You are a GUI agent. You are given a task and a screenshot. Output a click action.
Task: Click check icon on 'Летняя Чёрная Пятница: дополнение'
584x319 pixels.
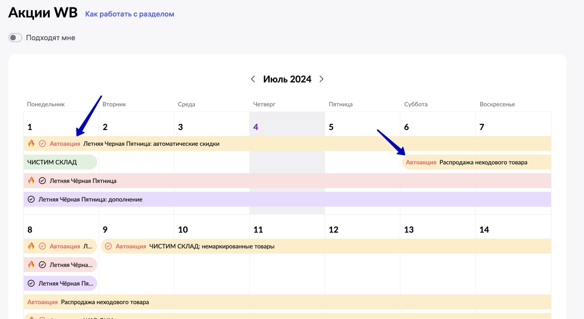[31, 199]
